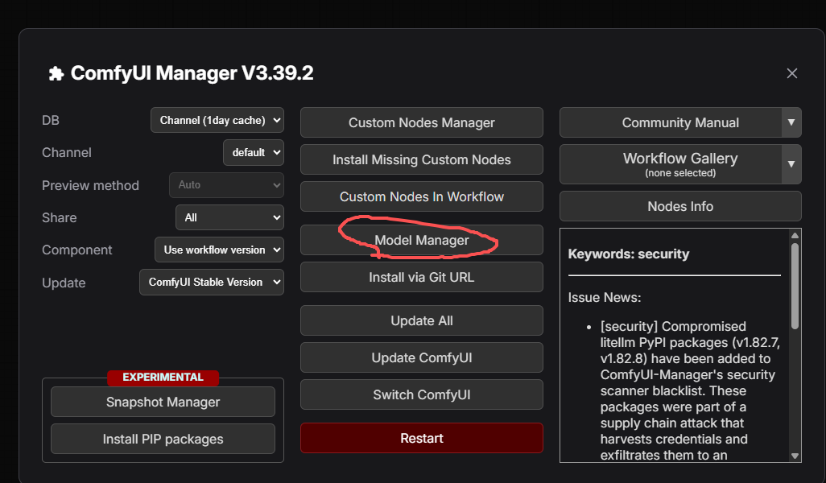Viewport: 826px width, 483px height.
Task: Click Install Missing Custom Nodes
Action: tap(421, 159)
